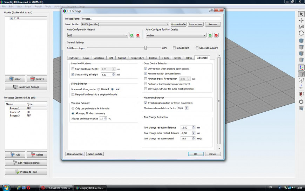This screenshot has height=191, width=305.
Task: Activate the translate views cross-arrows tool
Action: pos(301,20)
